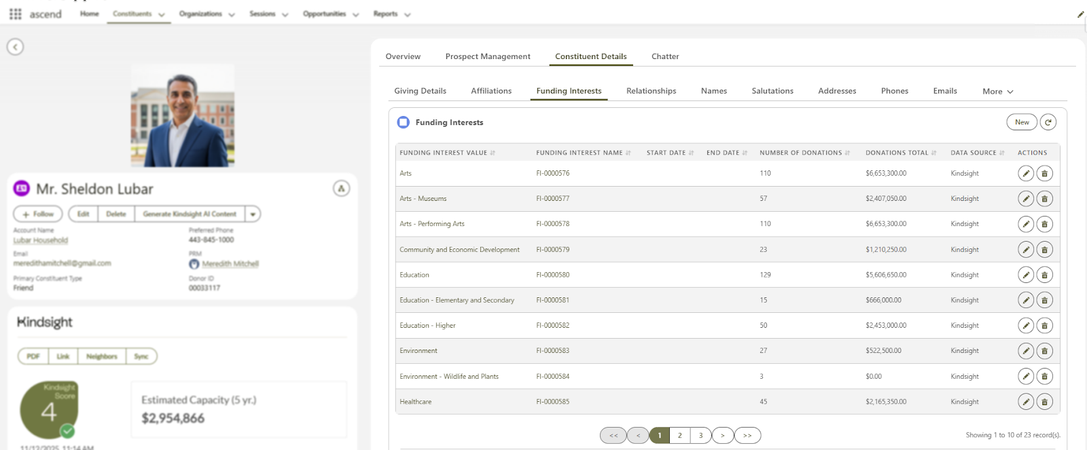The height and width of the screenshot is (450, 1087).
Task: Click New funding interest button
Action: point(1022,122)
